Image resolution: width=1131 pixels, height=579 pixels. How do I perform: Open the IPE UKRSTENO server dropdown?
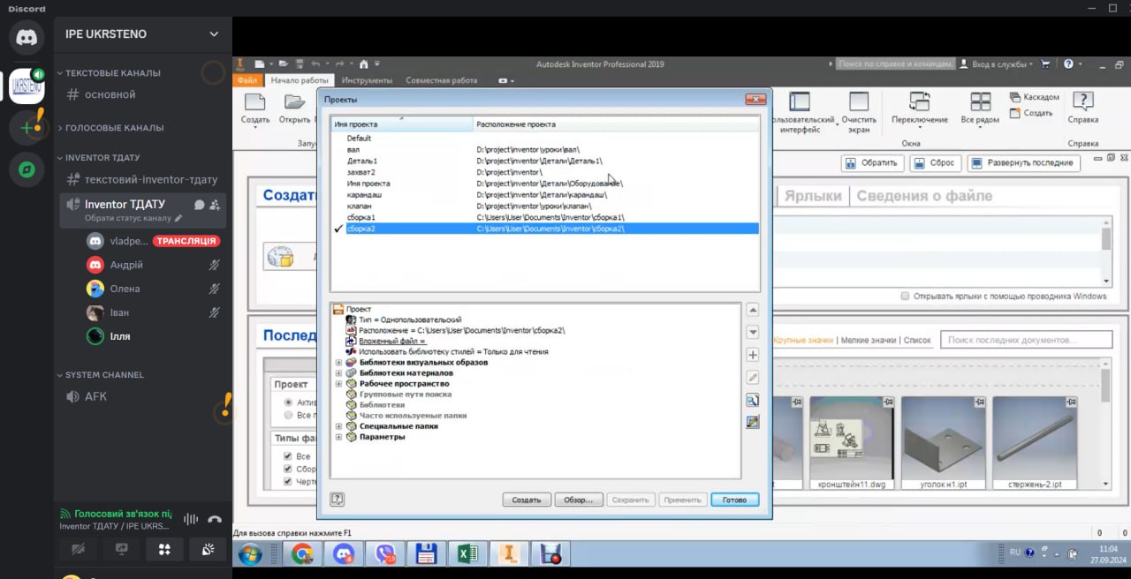(214, 34)
